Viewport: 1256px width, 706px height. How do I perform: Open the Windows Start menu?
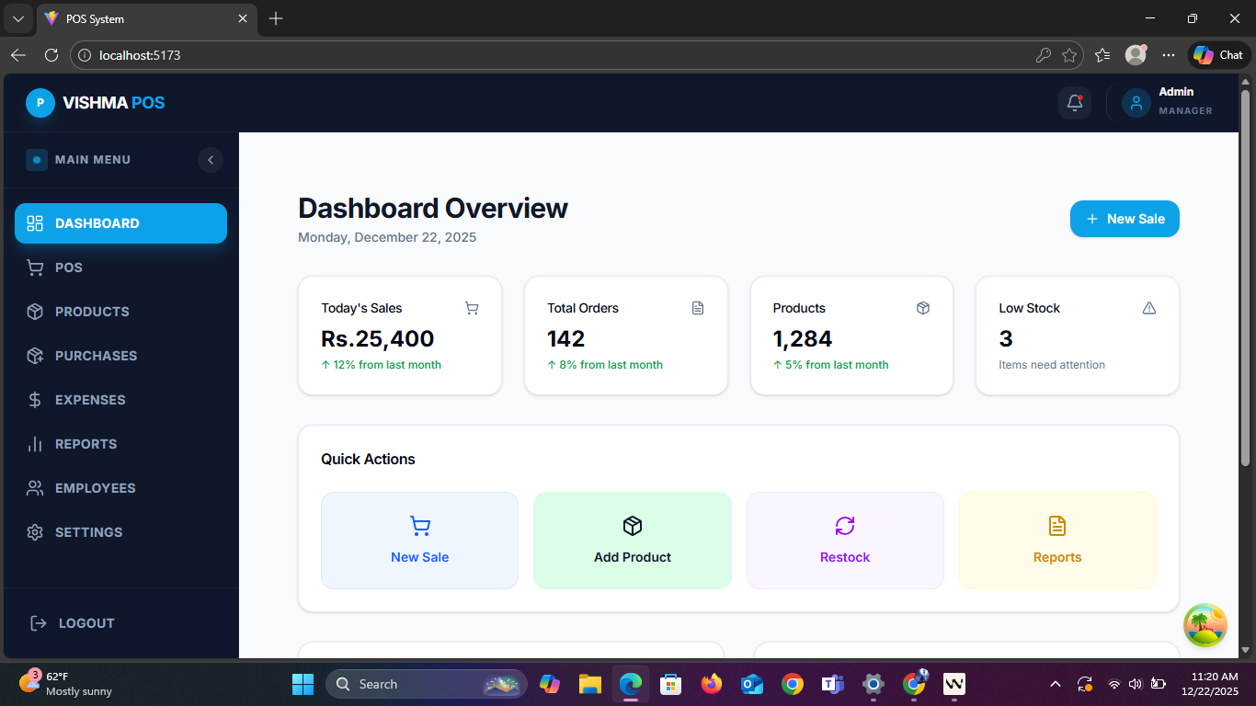point(303,684)
